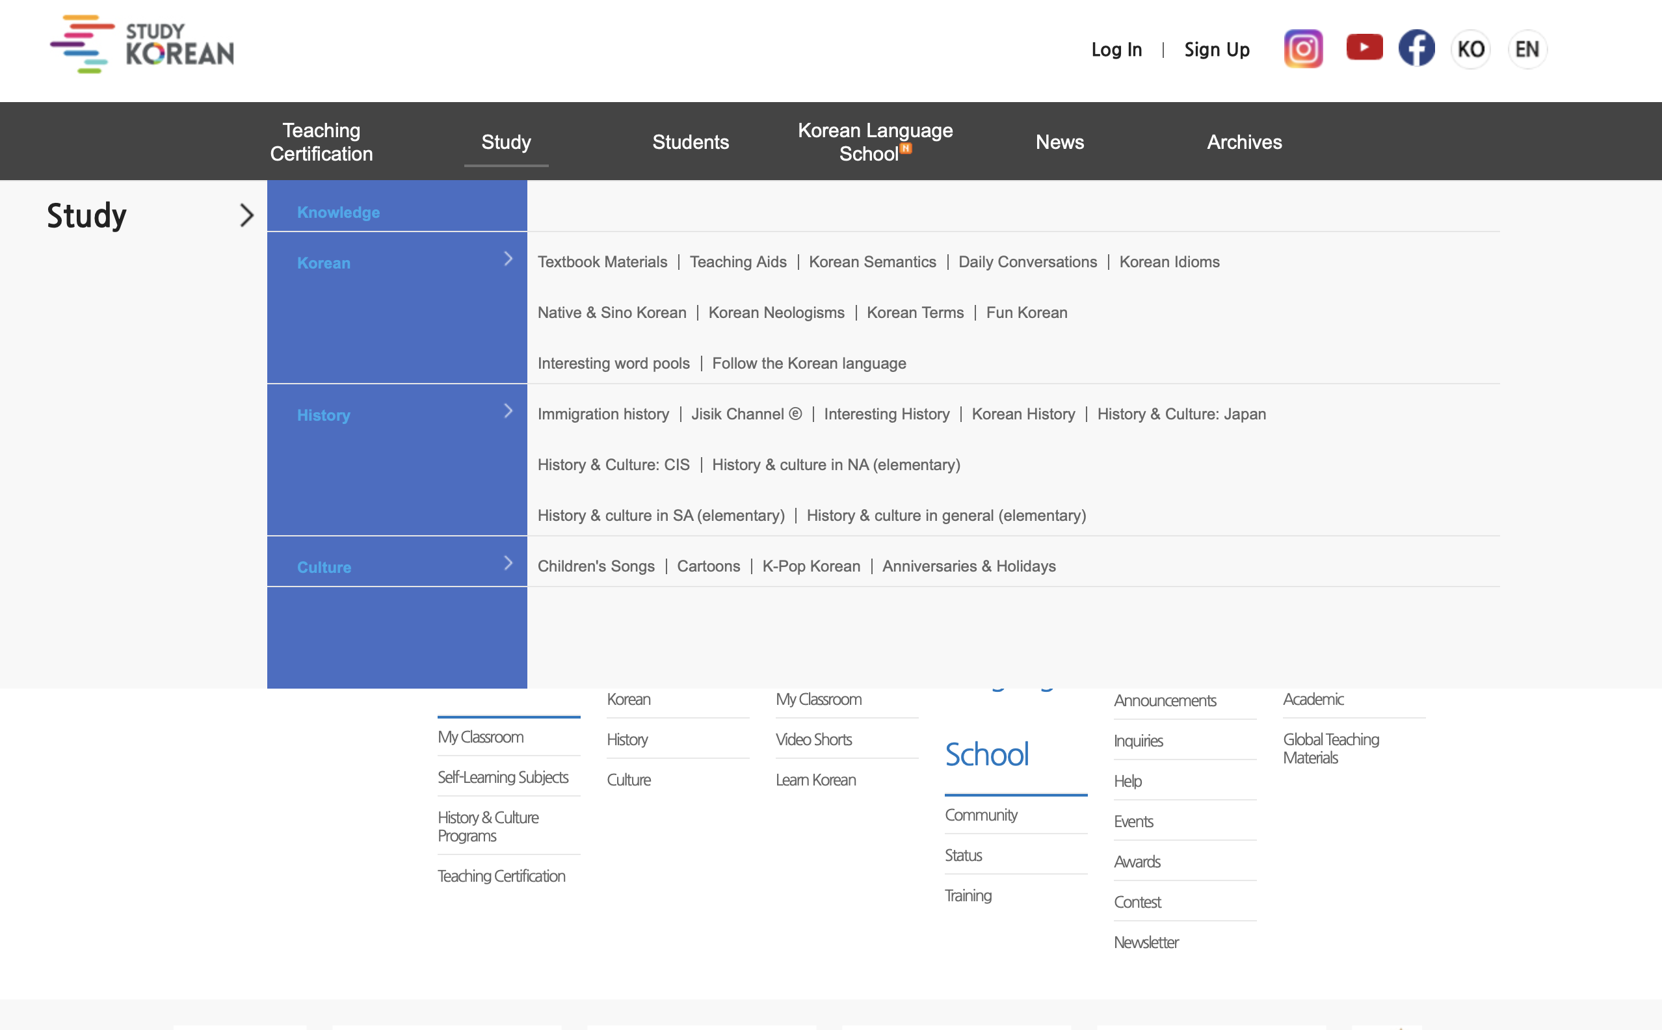Click the Log In link
Image resolution: width=1662 pixels, height=1030 pixels.
tap(1116, 49)
